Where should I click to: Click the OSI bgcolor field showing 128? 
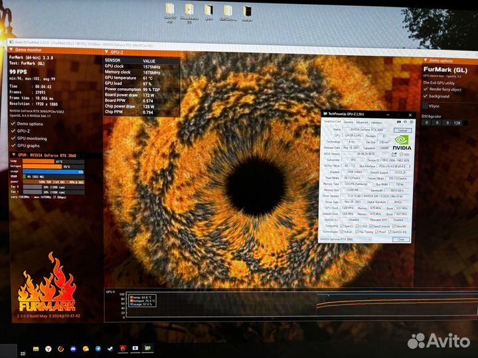coord(457,123)
